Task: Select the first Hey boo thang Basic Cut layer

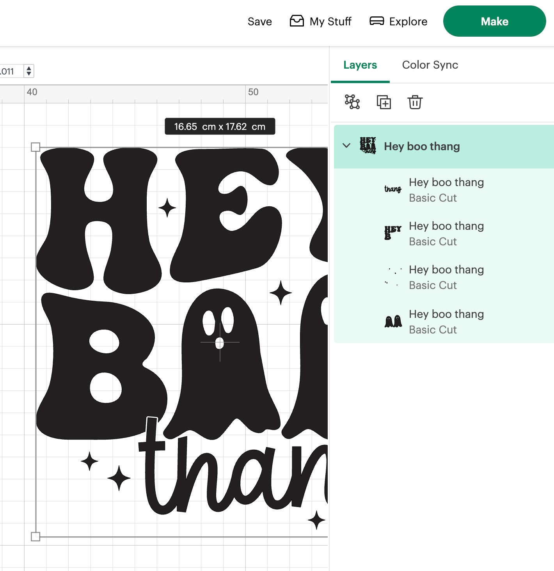Action: click(446, 190)
